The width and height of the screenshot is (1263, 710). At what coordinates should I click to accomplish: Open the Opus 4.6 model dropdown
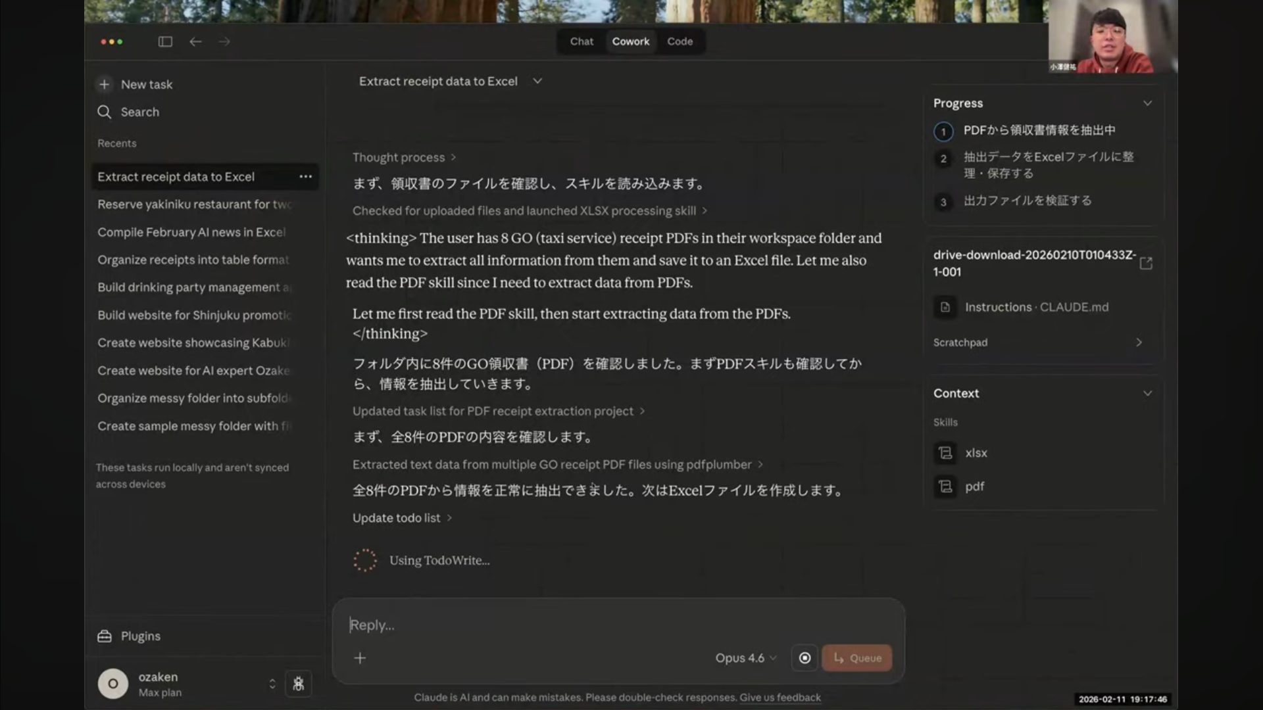746,658
